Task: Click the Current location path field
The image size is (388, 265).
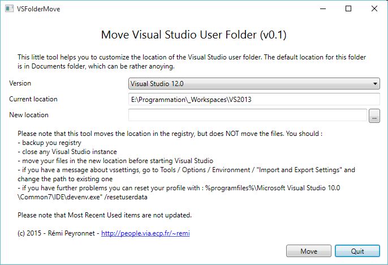Action: (254, 99)
